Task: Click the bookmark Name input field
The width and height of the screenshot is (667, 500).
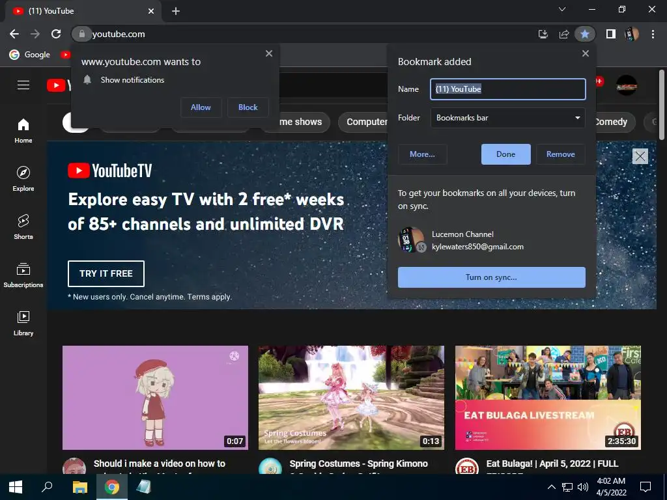Action: point(508,89)
